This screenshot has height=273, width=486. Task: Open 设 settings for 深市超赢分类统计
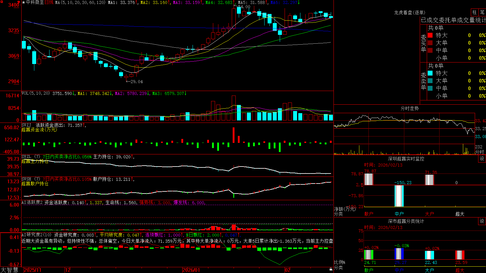coord(482,221)
